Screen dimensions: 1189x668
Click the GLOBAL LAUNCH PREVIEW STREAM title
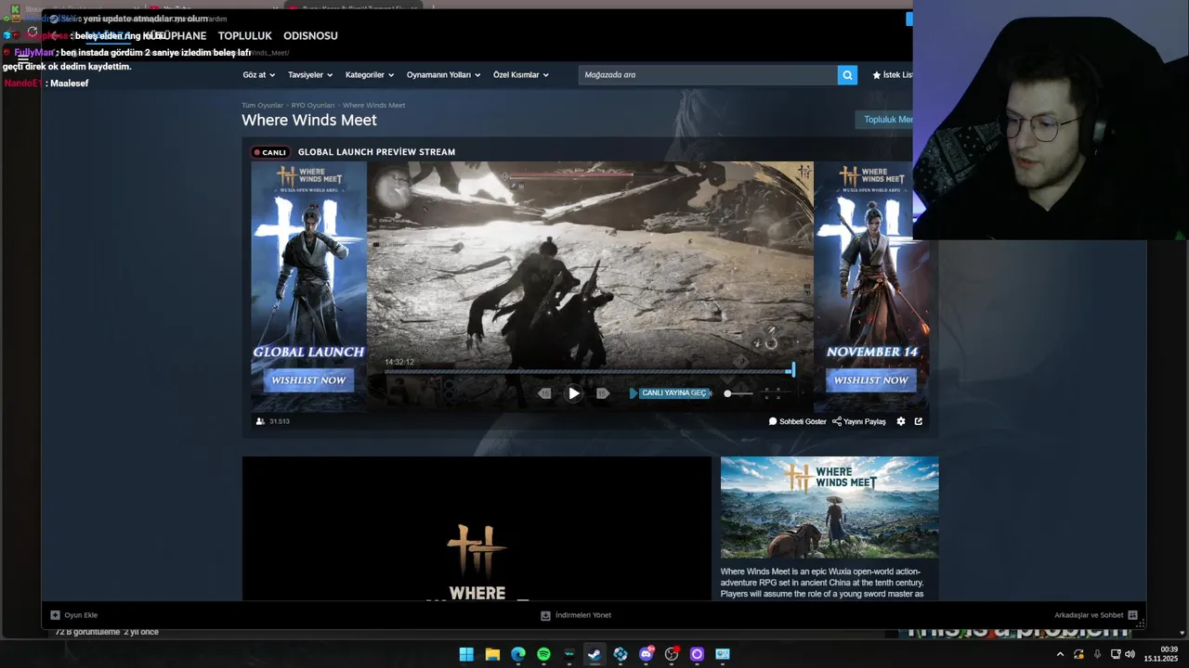click(x=376, y=152)
